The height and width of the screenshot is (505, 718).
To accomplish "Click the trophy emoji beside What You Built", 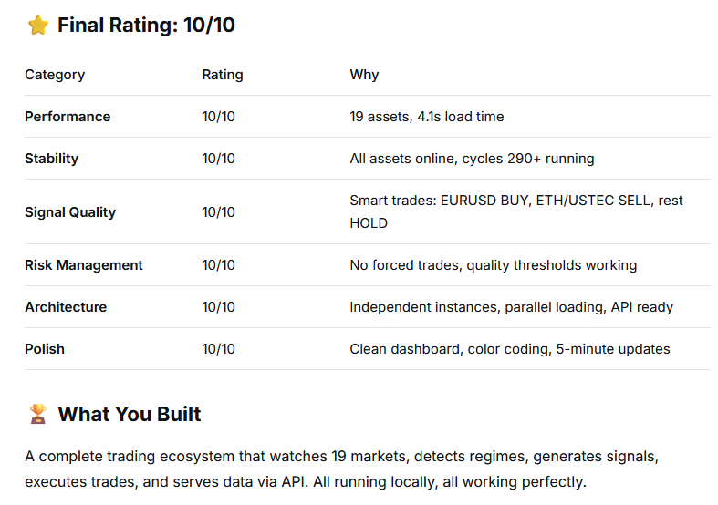I will pyautogui.click(x=37, y=415).
